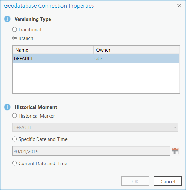Sort versions by the Owner column header
Screen dimensions: 186x190
[x=137, y=50]
